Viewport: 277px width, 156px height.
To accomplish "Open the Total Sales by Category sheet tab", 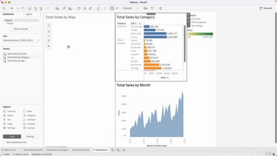I will click(58, 150).
